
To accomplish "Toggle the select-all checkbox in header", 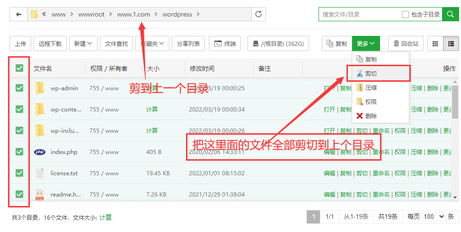I will pos(19,69).
